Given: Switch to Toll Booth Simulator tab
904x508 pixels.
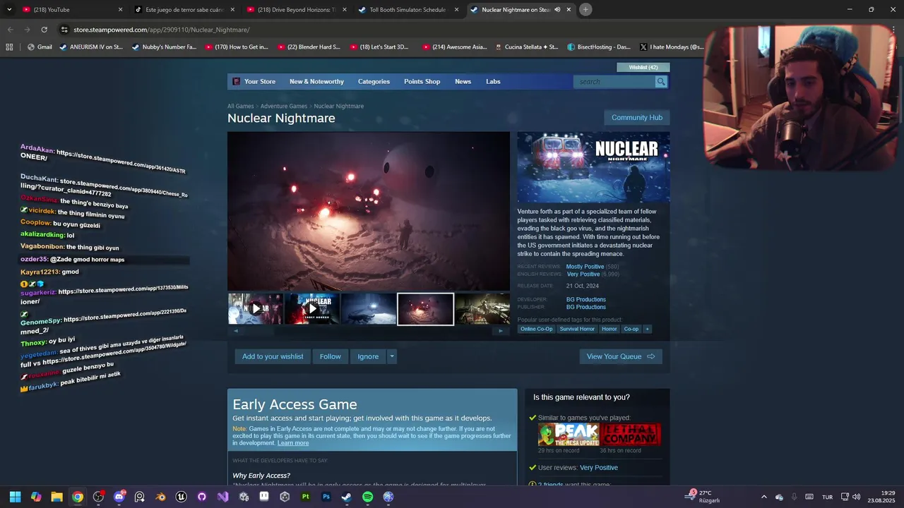Looking at the screenshot, I should [x=408, y=10].
